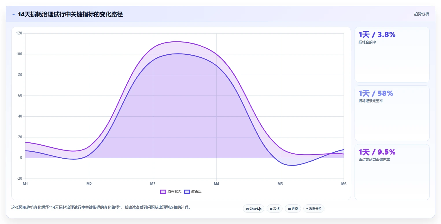Click the 进度 tag
Viewport: 441px width, 224px height.
(293, 209)
